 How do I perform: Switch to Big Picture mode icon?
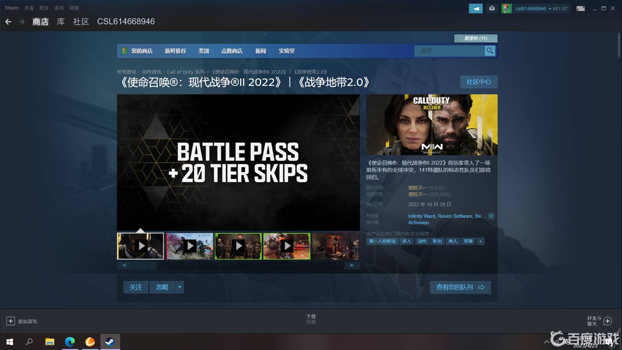(581, 8)
